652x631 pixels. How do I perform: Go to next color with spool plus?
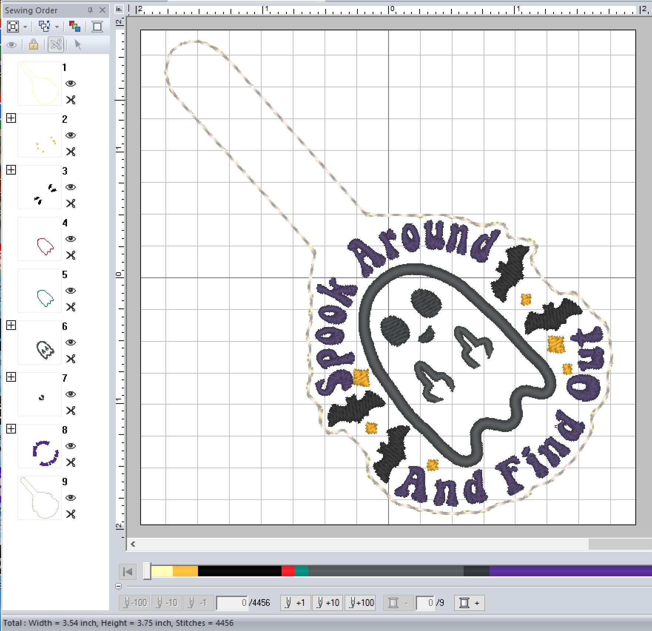coord(469,603)
